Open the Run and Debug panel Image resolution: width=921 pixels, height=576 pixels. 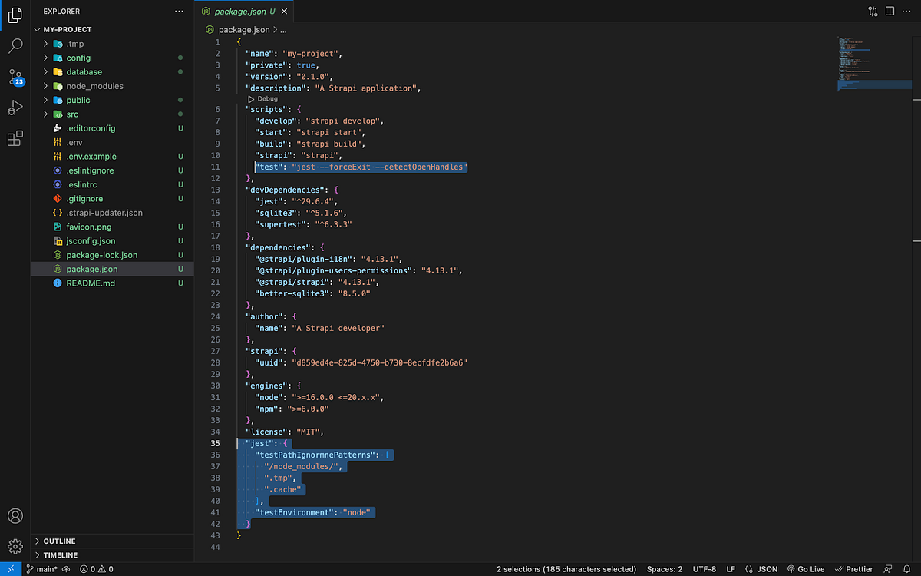[15, 108]
